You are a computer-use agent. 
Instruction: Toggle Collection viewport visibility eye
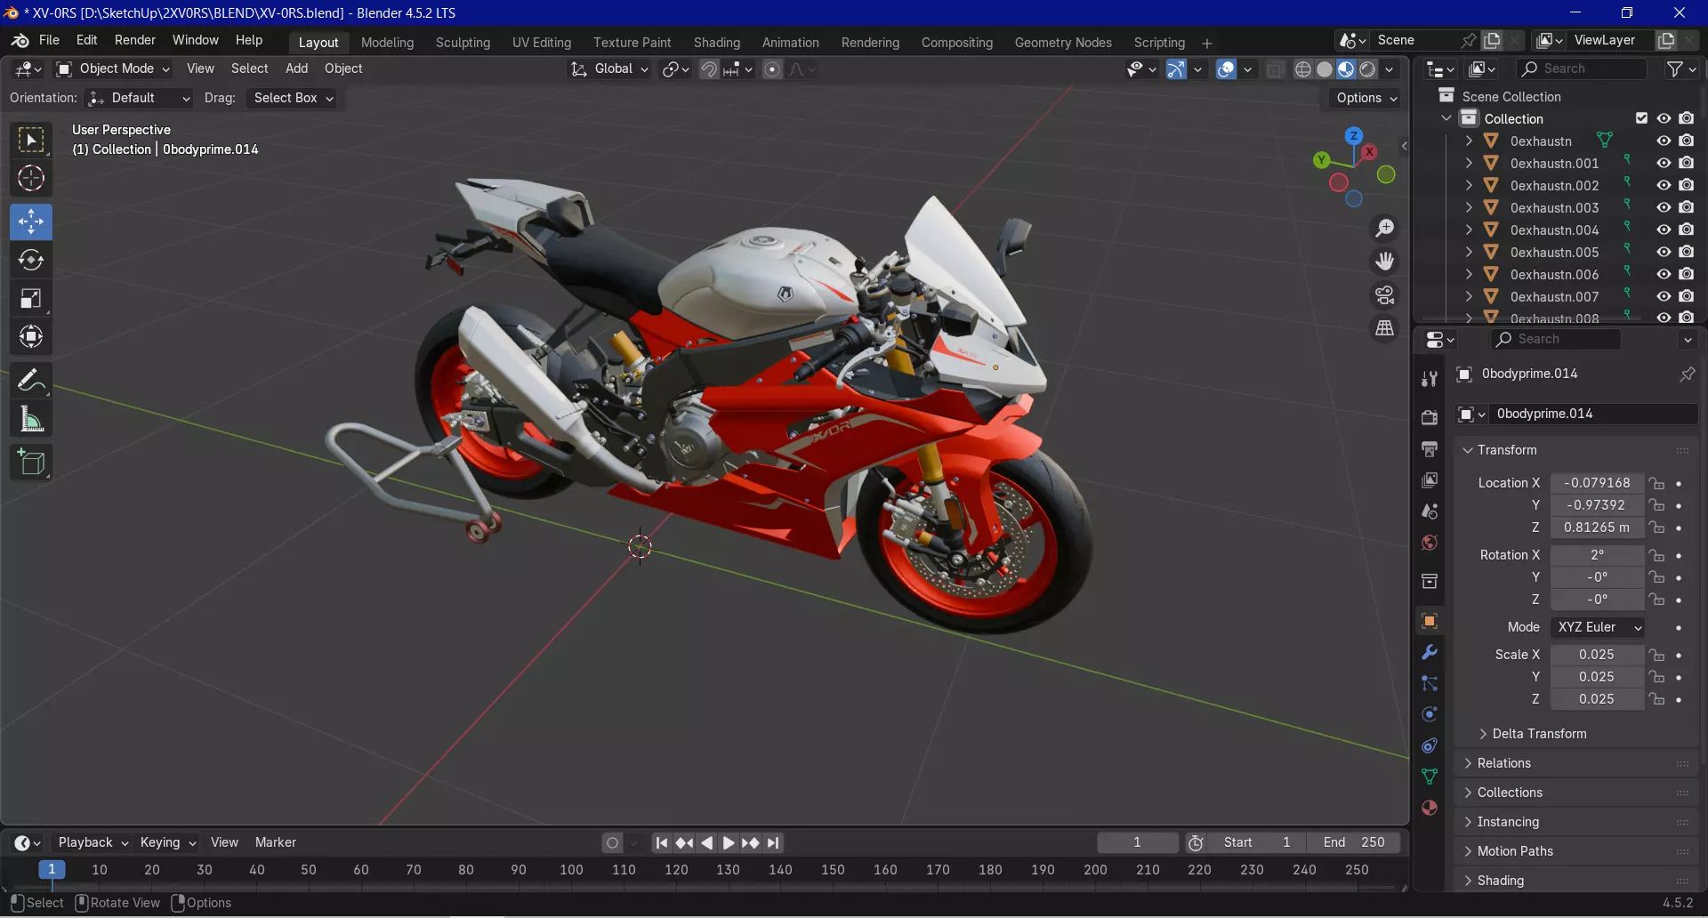pyautogui.click(x=1664, y=118)
